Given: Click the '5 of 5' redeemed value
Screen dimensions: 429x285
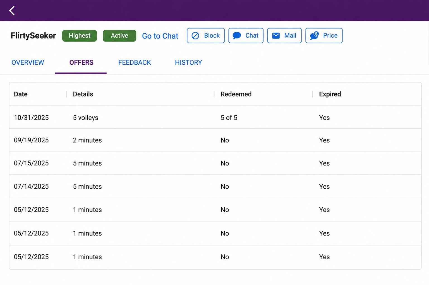Looking at the screenshot, I should [x=229, y=118].
